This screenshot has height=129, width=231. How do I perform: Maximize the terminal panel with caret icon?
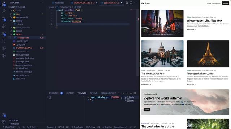131,93
